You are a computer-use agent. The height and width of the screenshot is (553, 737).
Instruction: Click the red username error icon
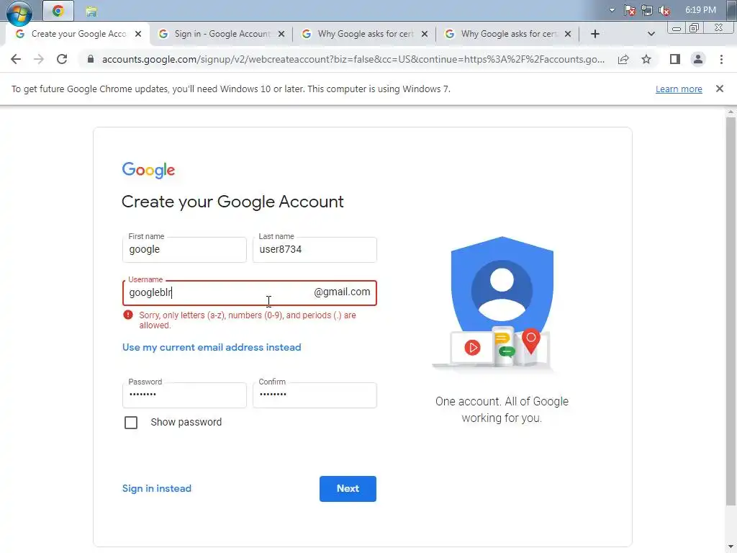[x=128, y=315]
